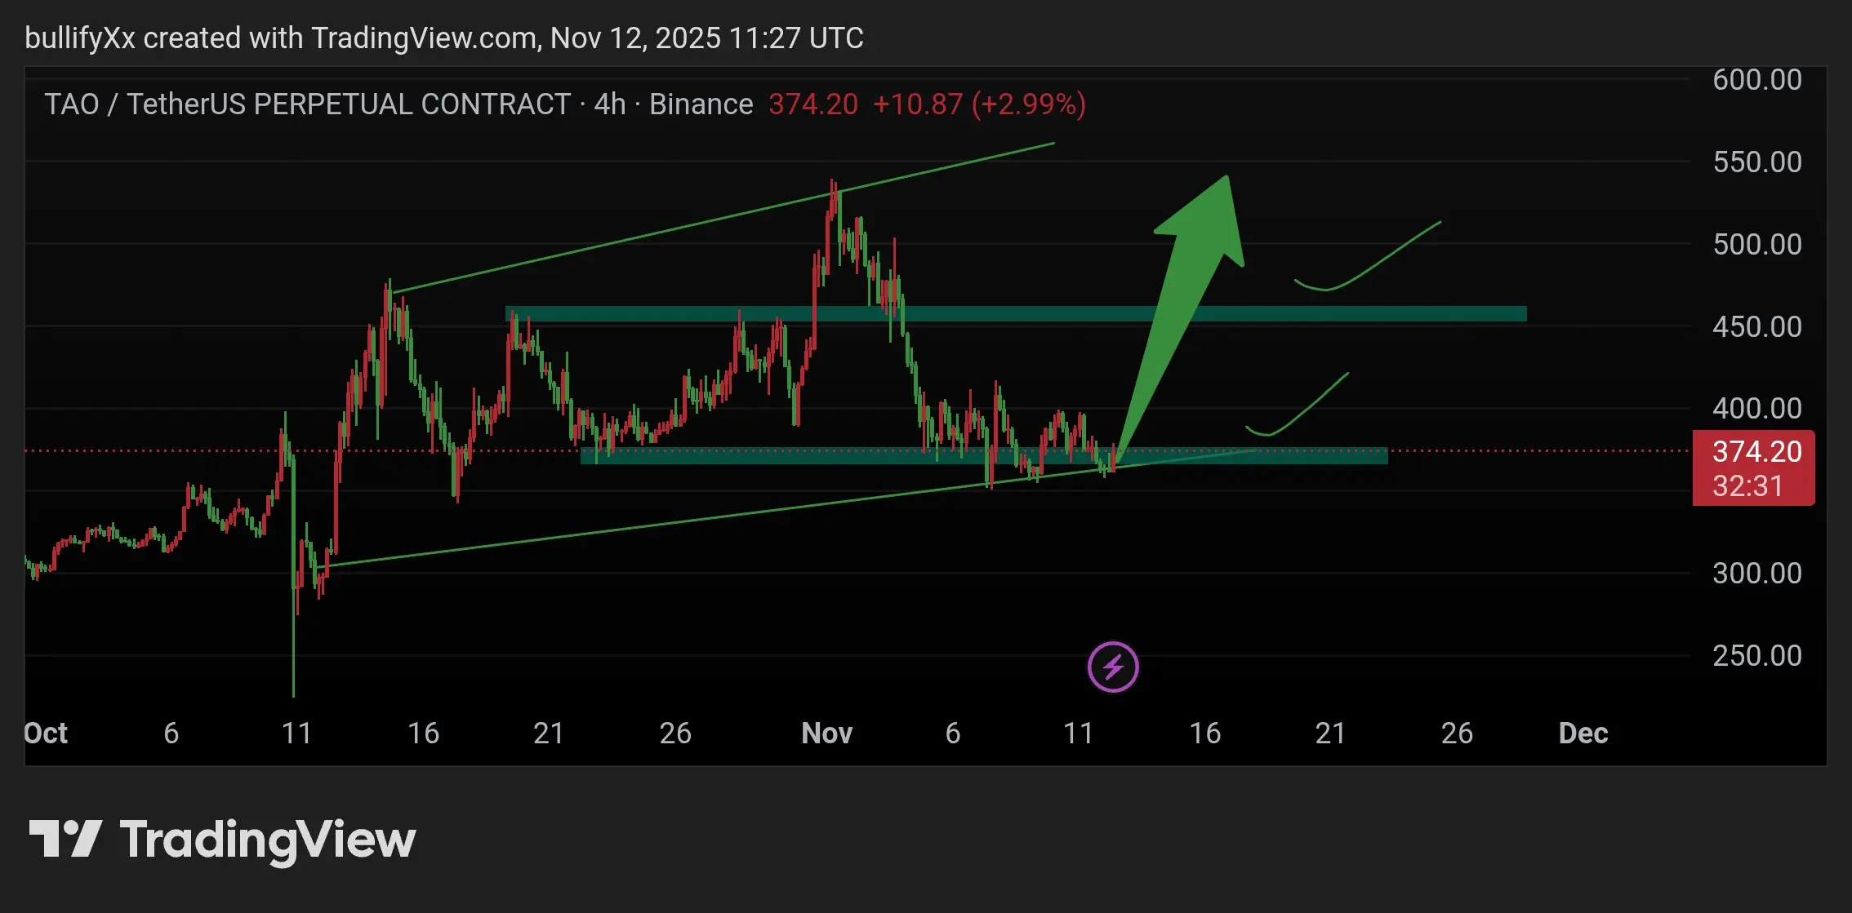Click the Binance exchange label
The image size is (1852, 913).
point(701,104)
